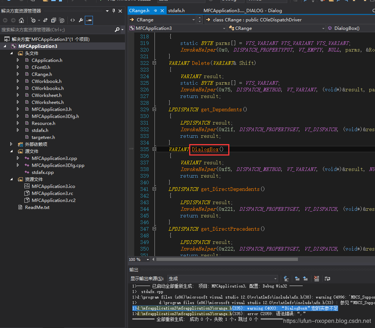This screenshot has width=375, height=328.
Task: Open Properties with the wrench icon
Action: point(81,20)
